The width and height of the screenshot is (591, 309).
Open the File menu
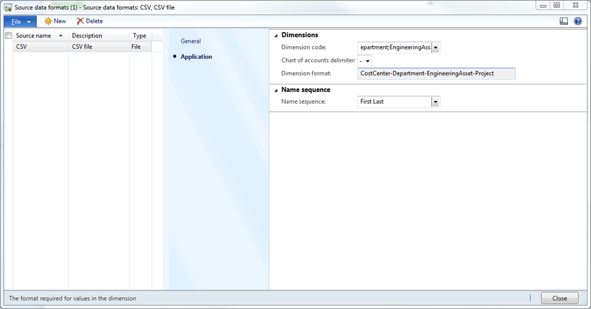pos(20,21)
